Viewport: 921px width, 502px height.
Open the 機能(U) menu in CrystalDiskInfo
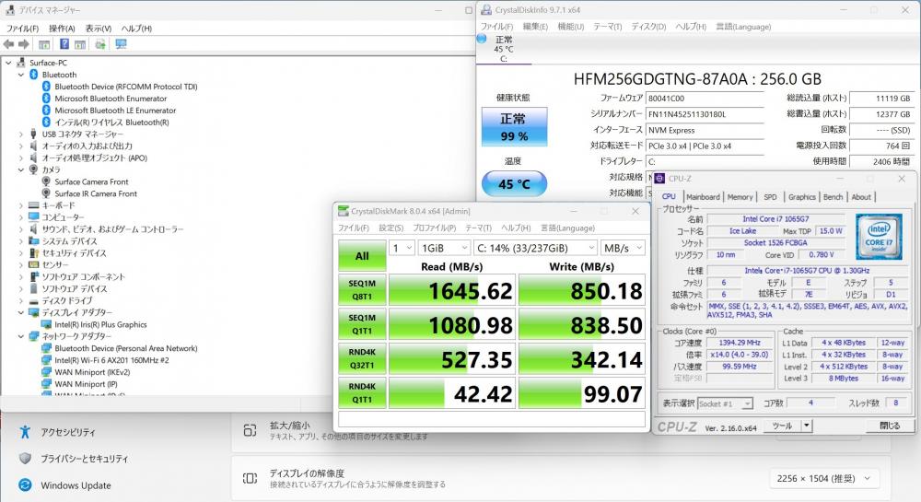tap(571, 27)
